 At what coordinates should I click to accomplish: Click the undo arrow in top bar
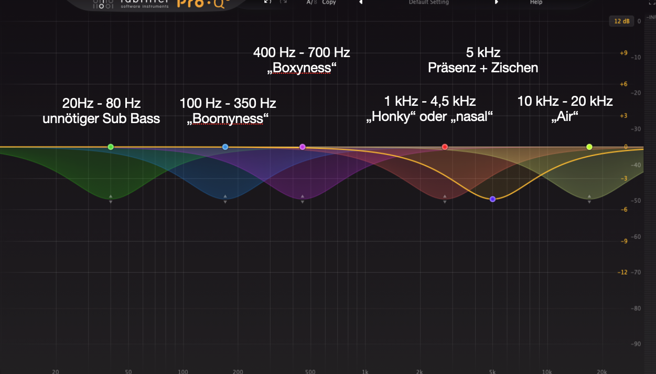pyautogui.click(x=268, y=2)
